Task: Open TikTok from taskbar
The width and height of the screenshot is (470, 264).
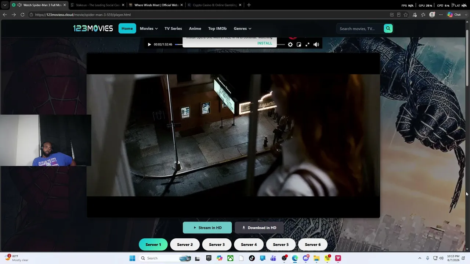Action: point(252,258)
